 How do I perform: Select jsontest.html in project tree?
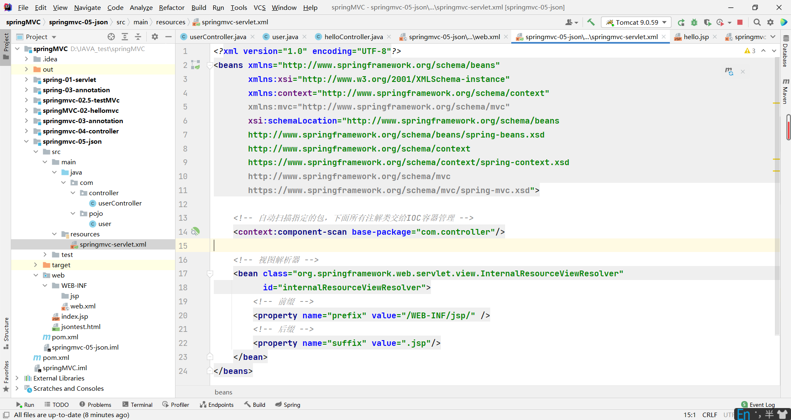(x=81, y=327)
